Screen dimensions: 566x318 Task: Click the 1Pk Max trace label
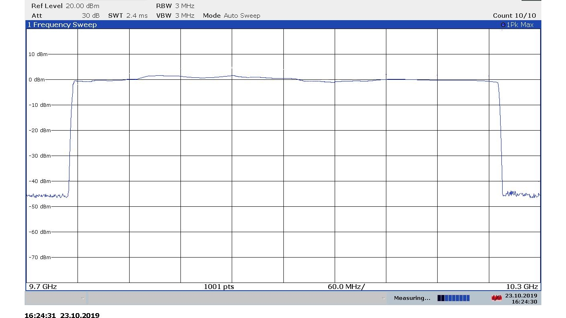[520, 25]
